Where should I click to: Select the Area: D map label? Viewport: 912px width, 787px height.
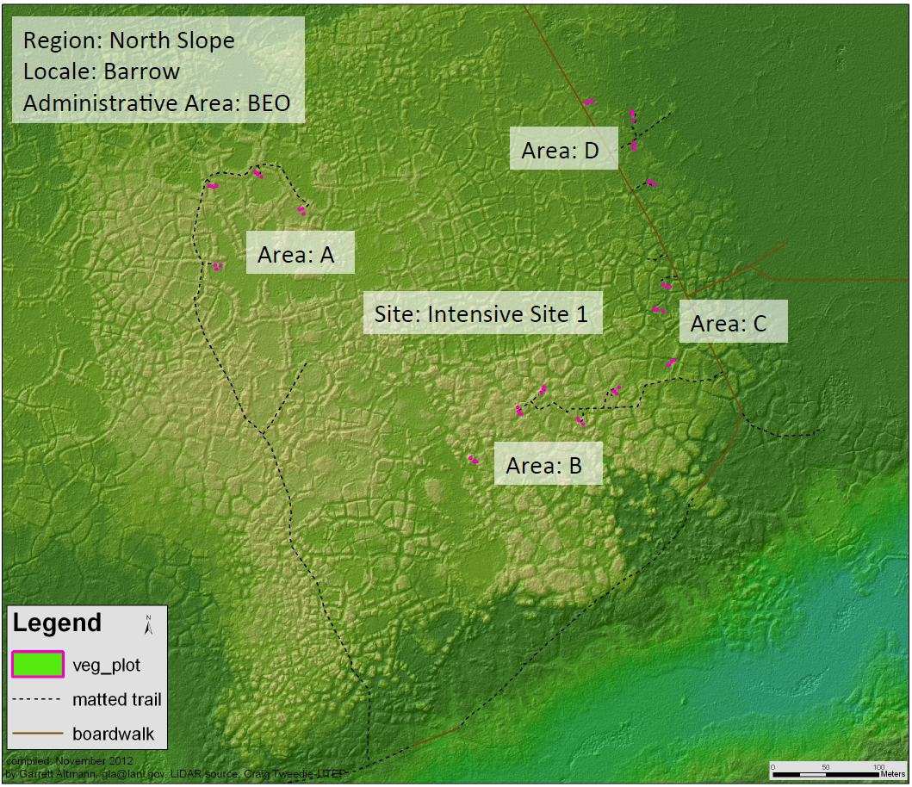(x=560, y=151)
